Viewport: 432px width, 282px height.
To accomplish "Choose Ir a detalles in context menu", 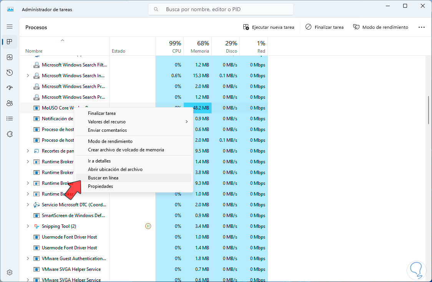I will (x=133, y=161).
